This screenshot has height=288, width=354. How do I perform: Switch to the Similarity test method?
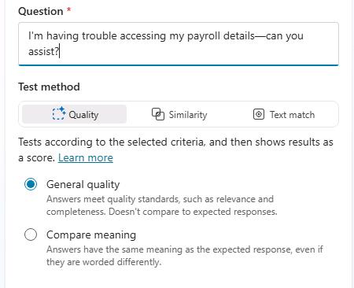(x=179, y=114)
